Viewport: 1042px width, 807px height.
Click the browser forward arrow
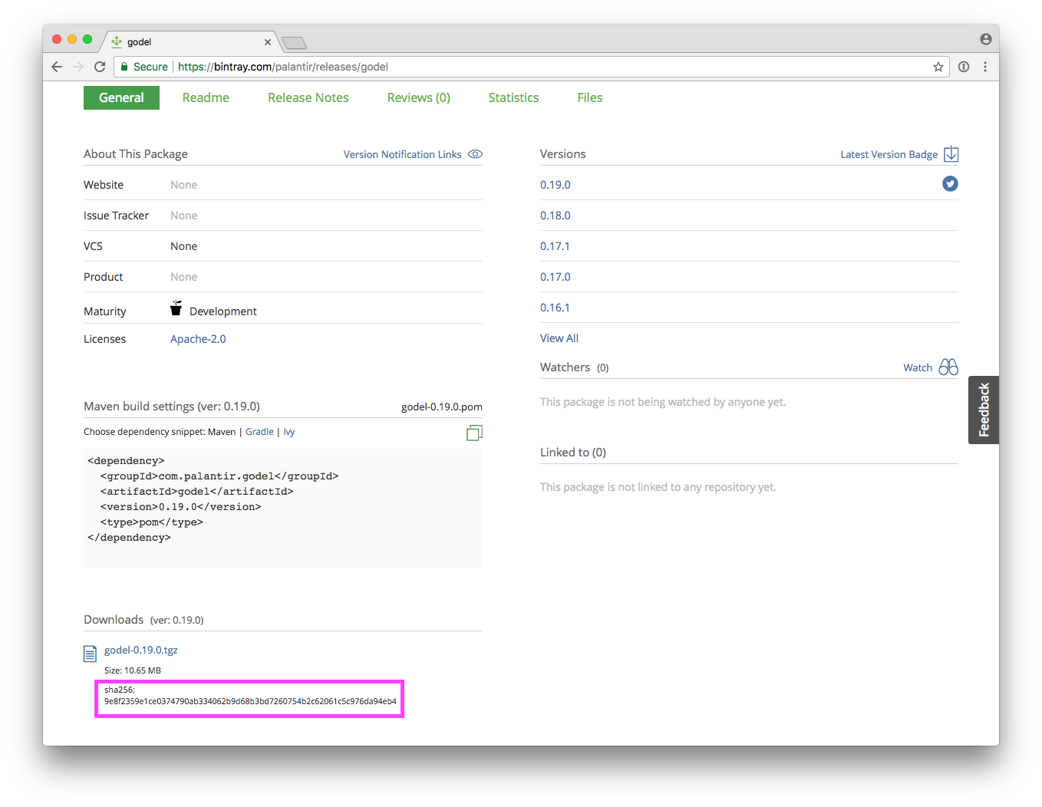click(78, 67)
